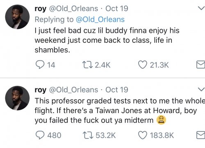Viewport: 205px width, 148px height.
Task: Open the 'This professor graded tests' tweet body
Action: pos(120,111)
